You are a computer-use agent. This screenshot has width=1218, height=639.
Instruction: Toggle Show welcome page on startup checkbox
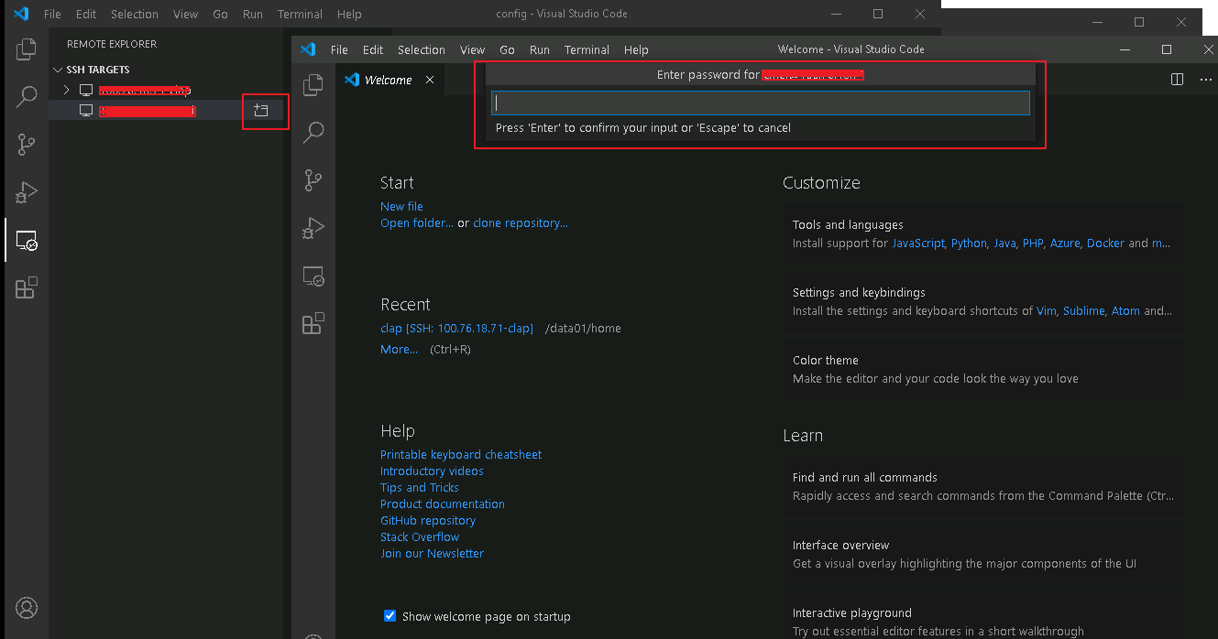[x=390, y=616]
